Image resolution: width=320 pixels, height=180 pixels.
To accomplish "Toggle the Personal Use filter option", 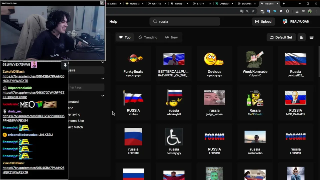I will (76, 121).
